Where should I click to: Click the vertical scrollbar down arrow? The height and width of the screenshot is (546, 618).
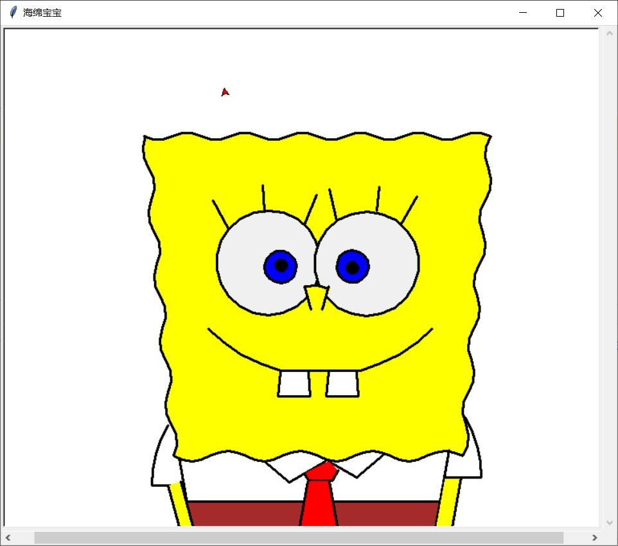click(610, 523)
